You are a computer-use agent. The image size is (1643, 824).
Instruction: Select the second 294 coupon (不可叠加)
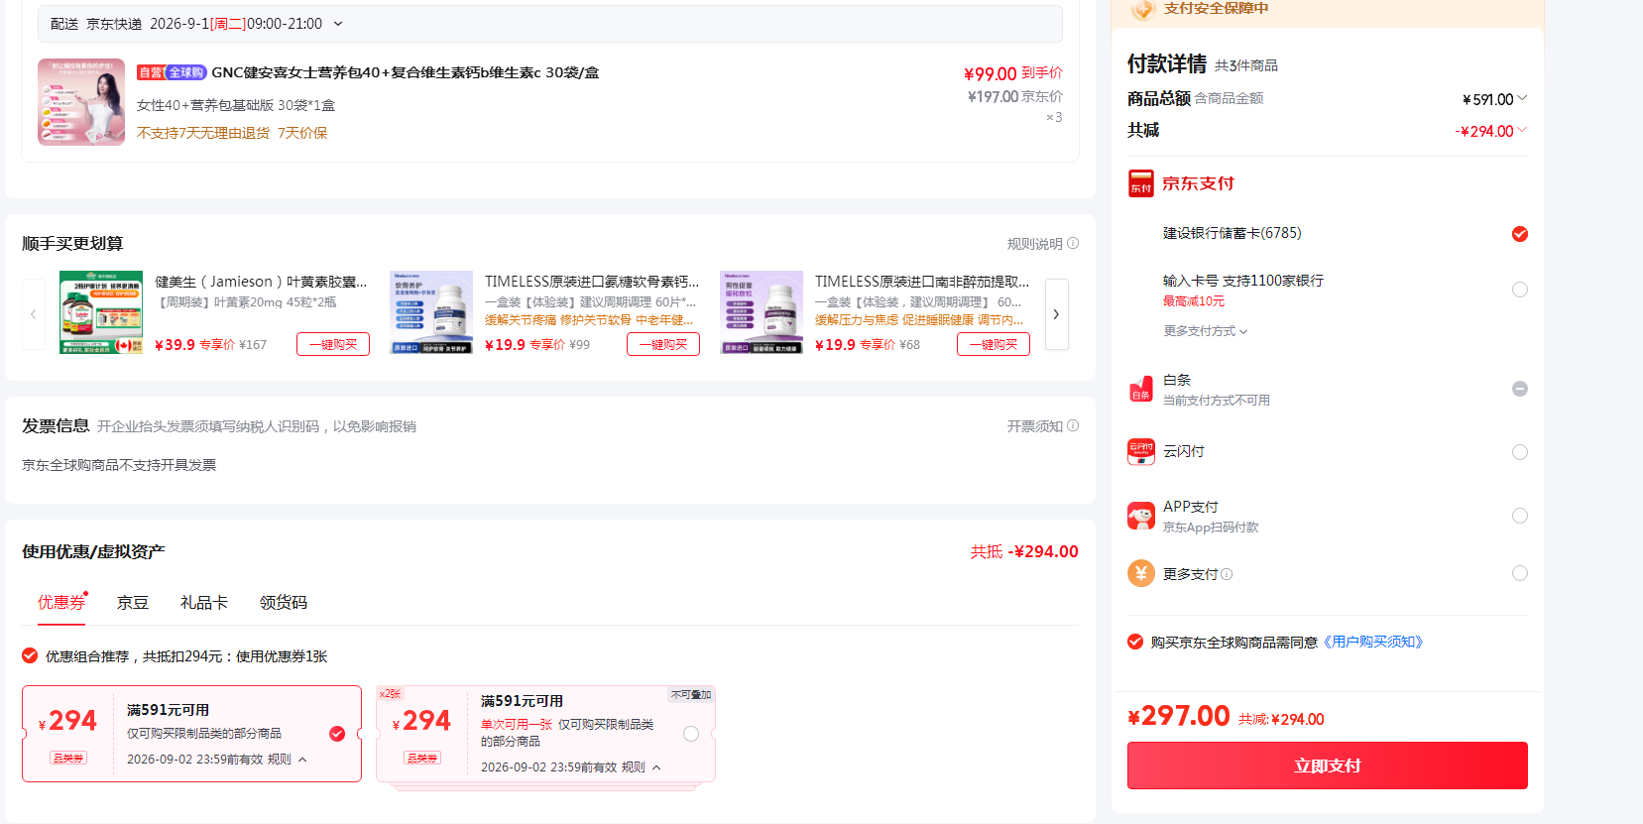tap(691, 734)
